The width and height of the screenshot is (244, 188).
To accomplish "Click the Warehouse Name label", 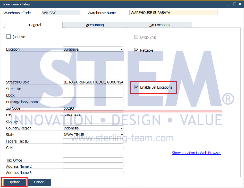I will click(x=102, y=13).
